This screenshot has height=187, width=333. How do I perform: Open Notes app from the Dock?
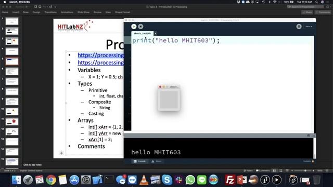coord(62,180)
